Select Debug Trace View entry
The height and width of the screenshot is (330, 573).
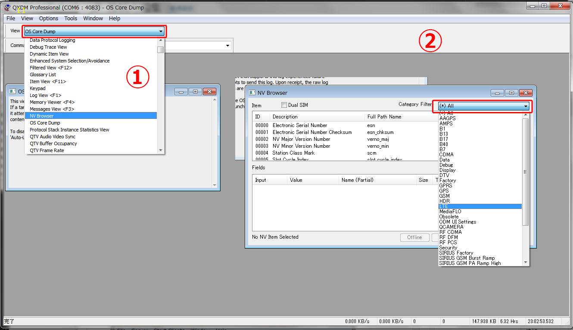(48, 47)
